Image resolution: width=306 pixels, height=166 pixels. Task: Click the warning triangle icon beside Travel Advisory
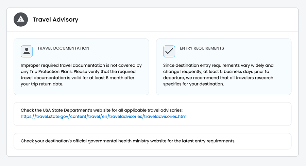tap(21, 19)
